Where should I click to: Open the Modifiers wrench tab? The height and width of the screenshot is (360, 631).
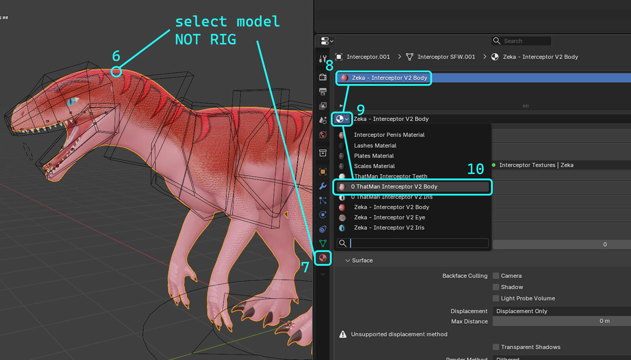(x=323, y=186)
